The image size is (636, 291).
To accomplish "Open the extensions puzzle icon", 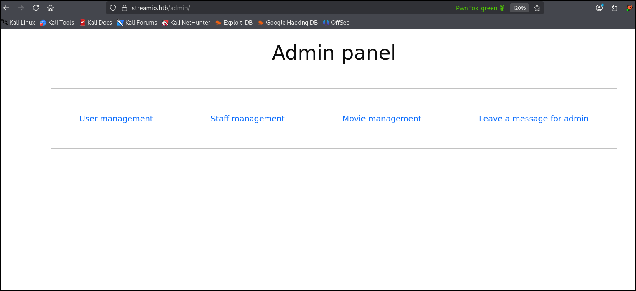I will [x=614, y=8].
